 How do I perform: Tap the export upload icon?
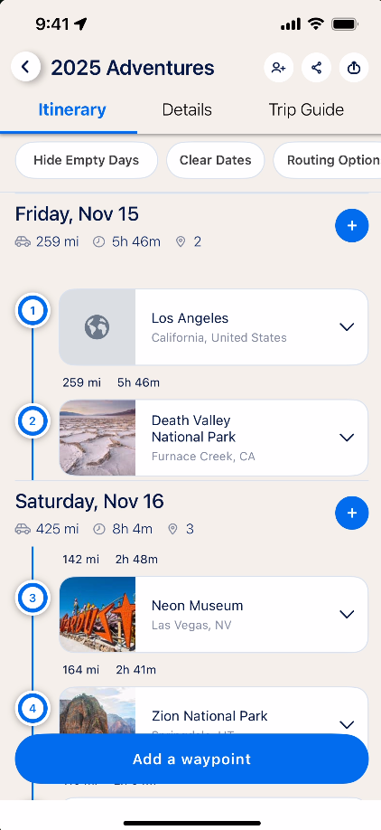point(354,68)
